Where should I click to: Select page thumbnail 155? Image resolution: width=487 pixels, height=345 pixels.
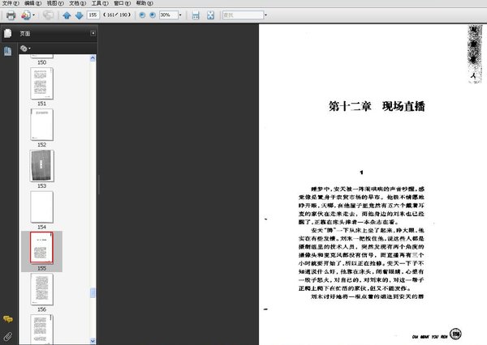(42, 248)
